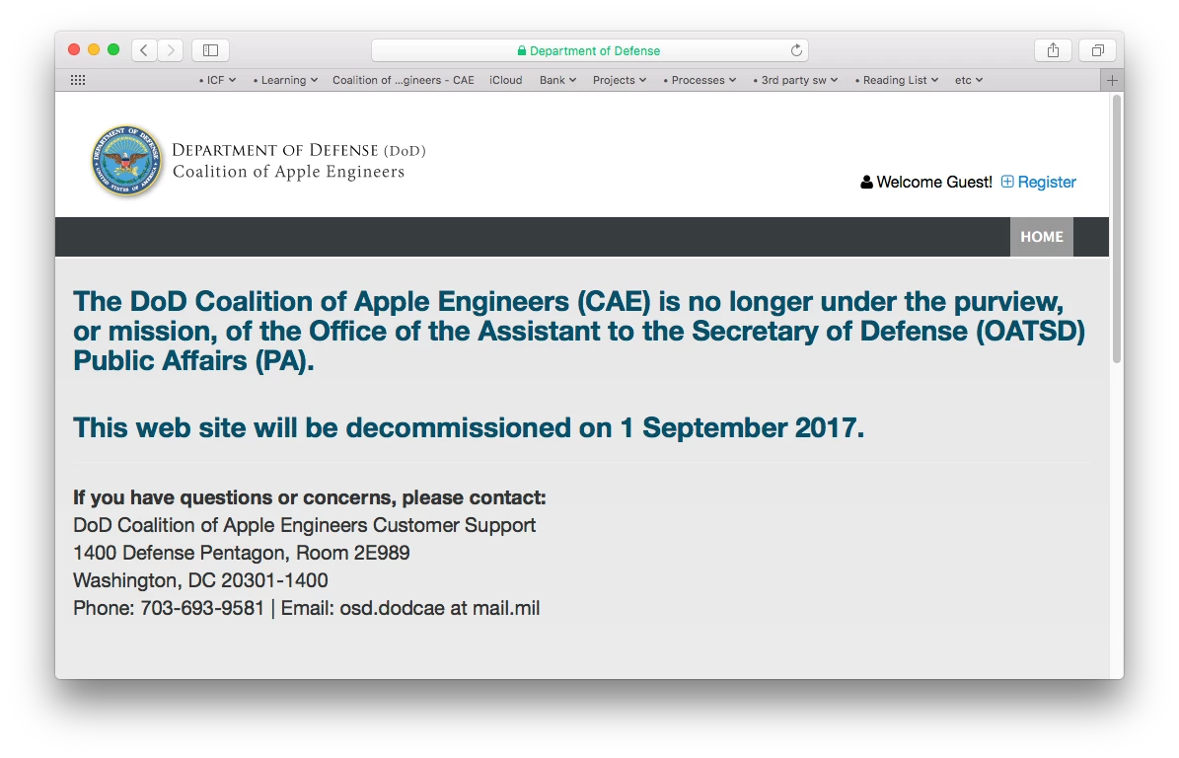Open the Coalition of ...gineers - CAE bookmark
Image resolution: width=1179 pixels, height=758 pixels.
[x=403, y=80]
